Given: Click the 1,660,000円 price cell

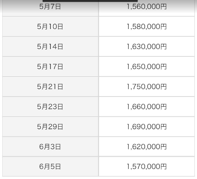Looking at the screenshot, I should (147, 107).
